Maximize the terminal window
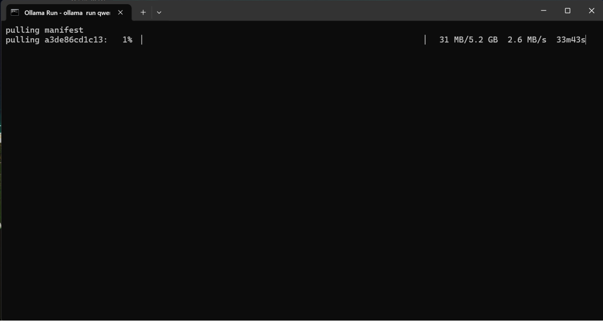The height and width of the screenshot is (321, 603). click(568, 11)
